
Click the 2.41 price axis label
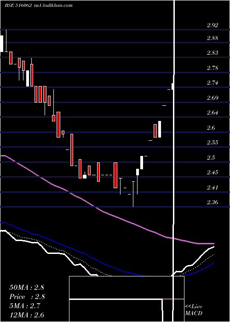tap(213, 187)
